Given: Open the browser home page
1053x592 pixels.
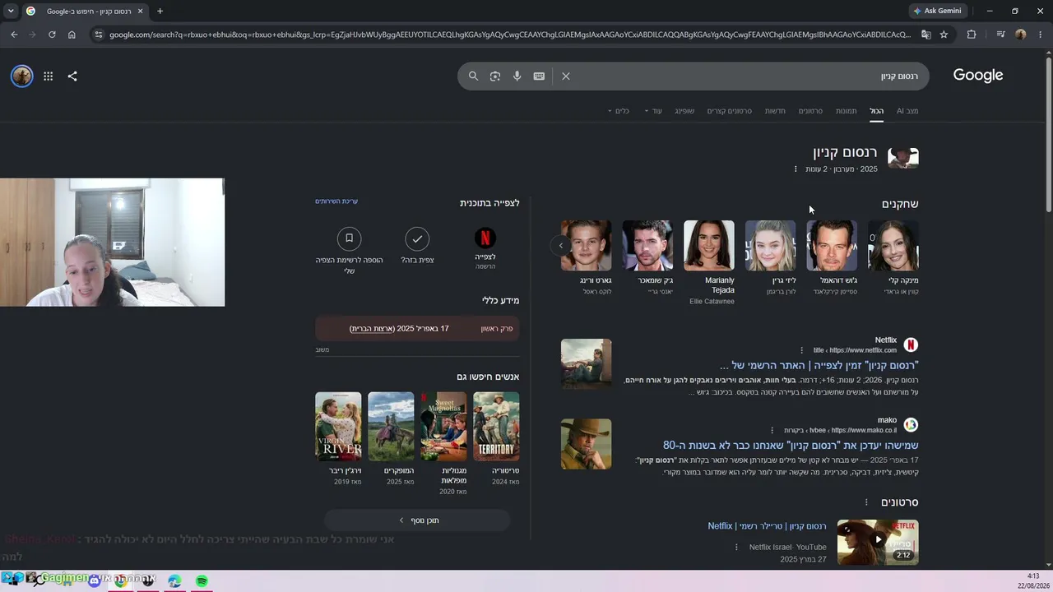Looking at the screenshot, I should point(72,35).
